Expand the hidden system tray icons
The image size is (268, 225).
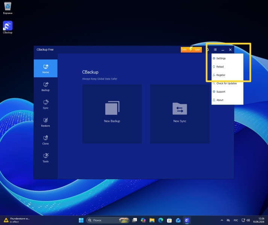(222, 220)
